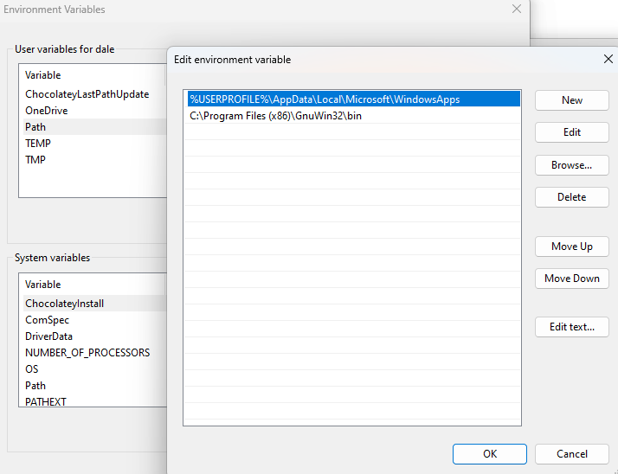Select DriverData system variable
Screen dimensions: 618x474
pyautogui.click(x=94, y=336)
